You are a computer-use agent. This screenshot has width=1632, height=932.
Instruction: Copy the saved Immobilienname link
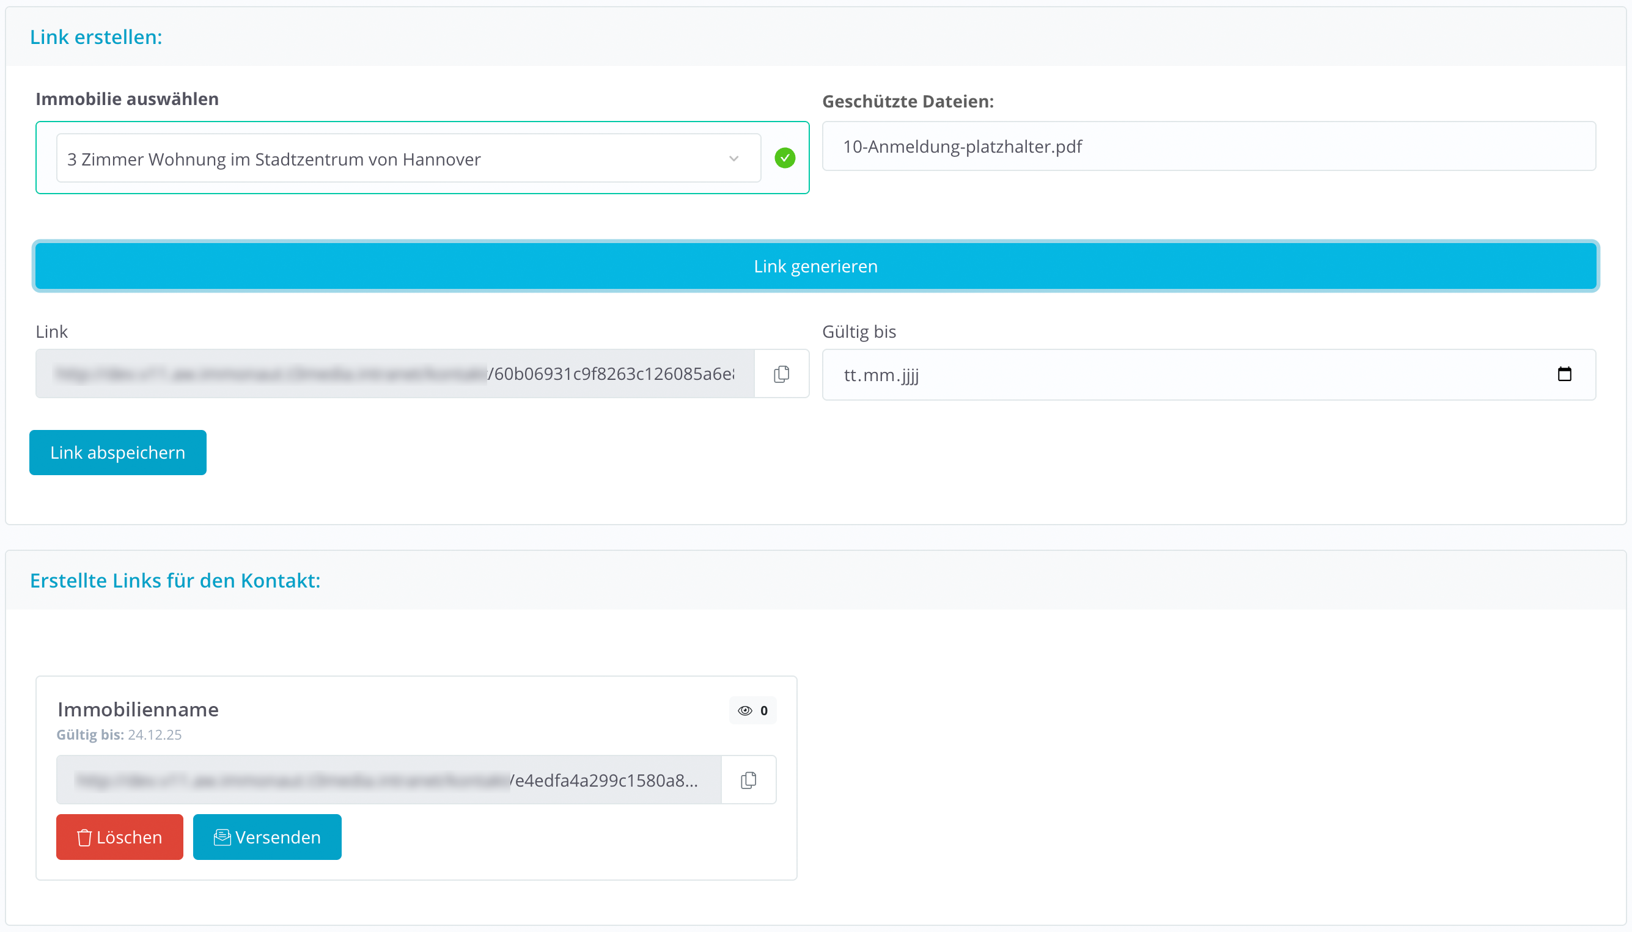point(748,780)
